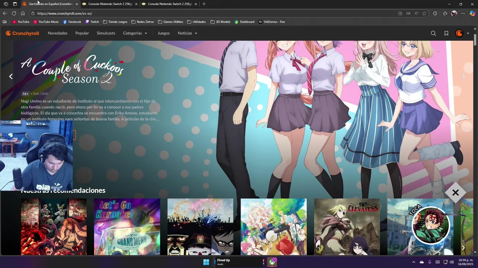Screen dimensions: 478x268
Task: Open a new browser tab
Action: point(204,4)
